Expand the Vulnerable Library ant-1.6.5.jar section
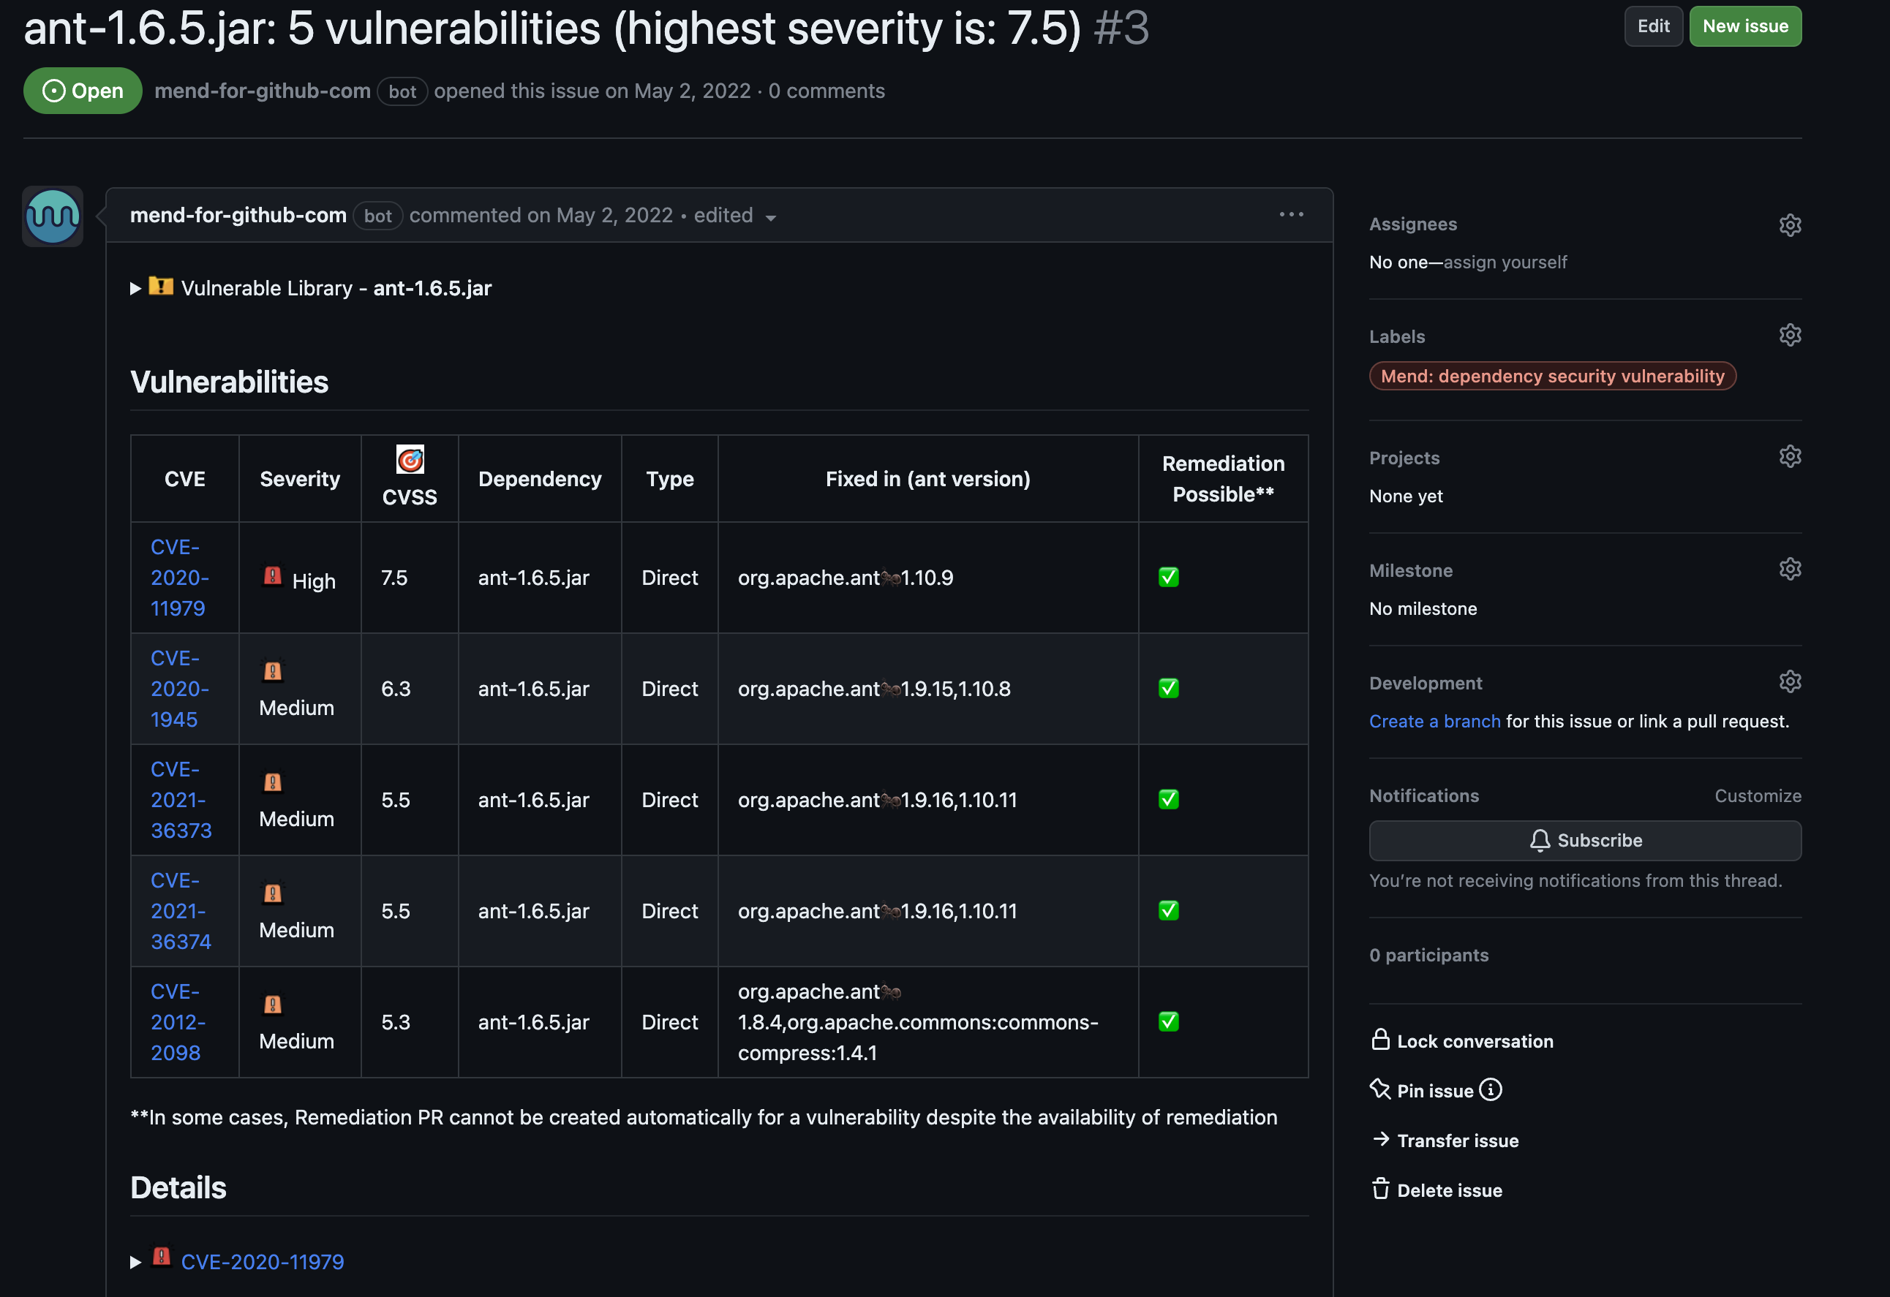The image size is (1890, 1297). pyautogui.click(x=136, y=289)
